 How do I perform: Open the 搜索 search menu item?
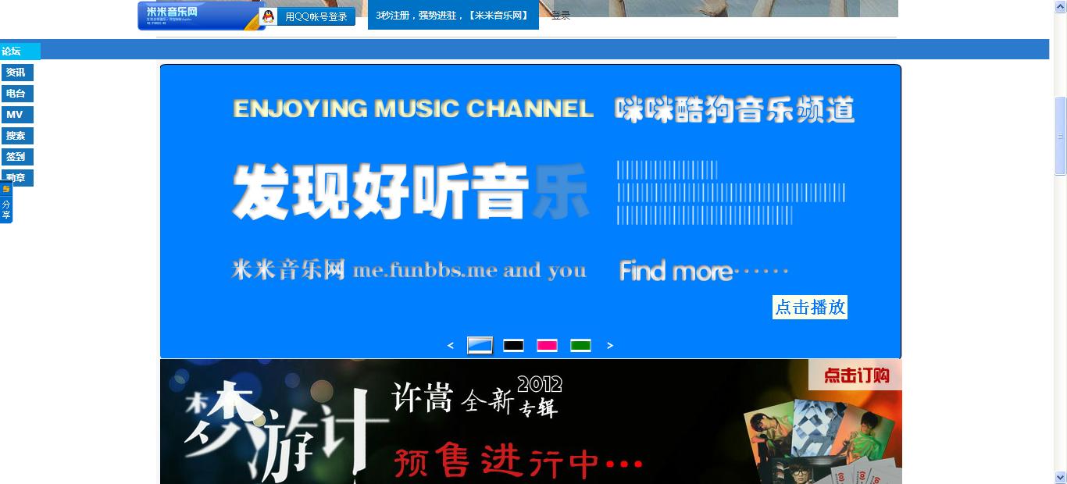pos(17,136)
